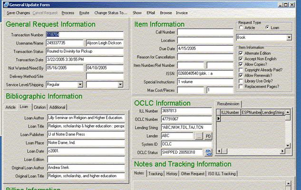Image resolution: width=301 pixels, height=190 pixels.
Task: Click the row selector arrow in Resubmission grid
Action: click(218, 119)
